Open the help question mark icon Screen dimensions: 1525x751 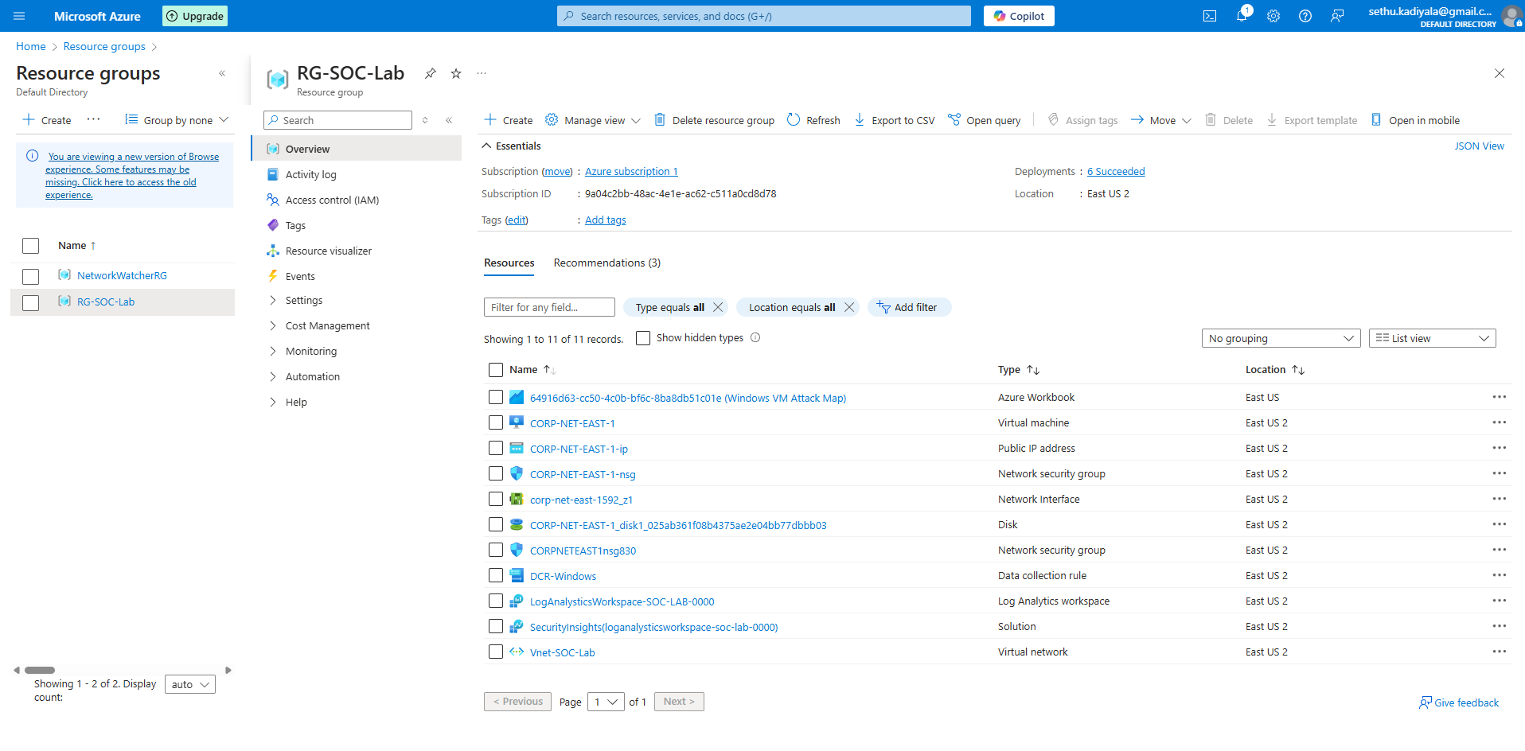(1305, 16)
